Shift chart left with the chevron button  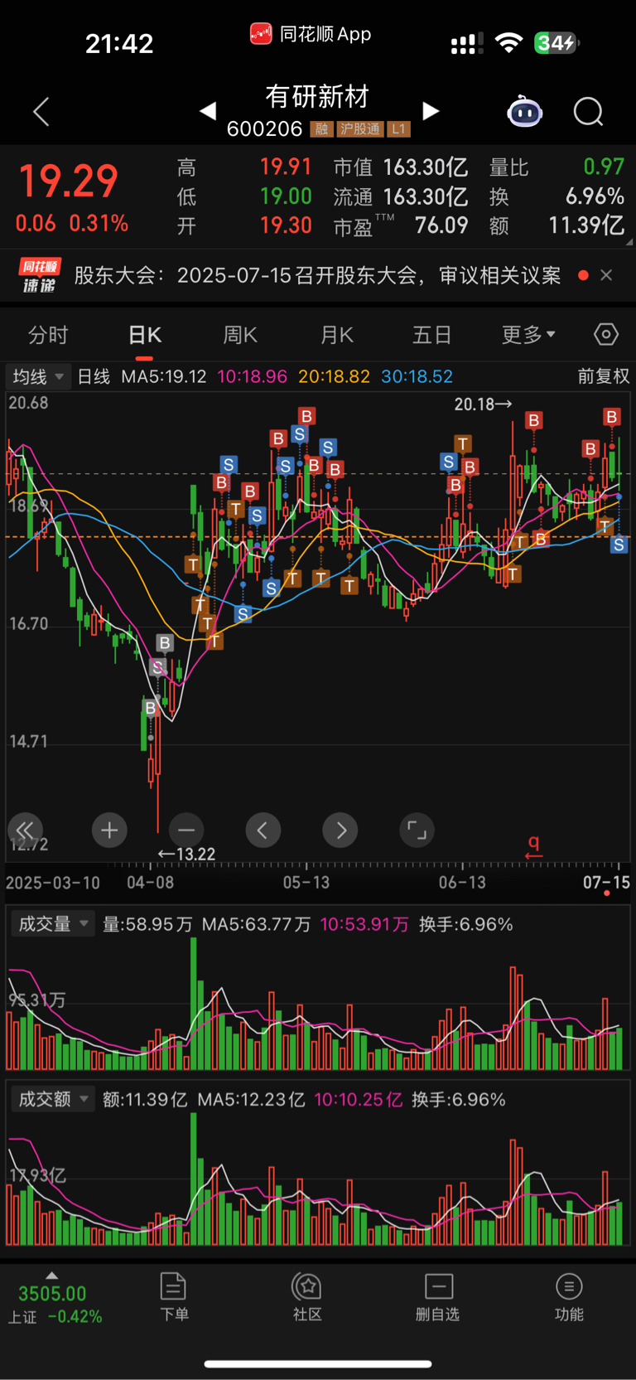click(263, 830)
